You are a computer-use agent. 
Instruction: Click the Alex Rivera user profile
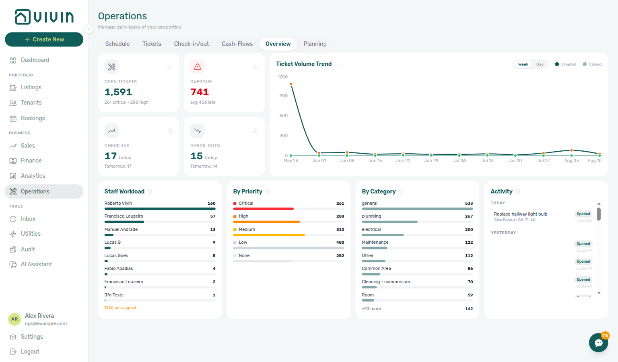[x=44, y=319]
